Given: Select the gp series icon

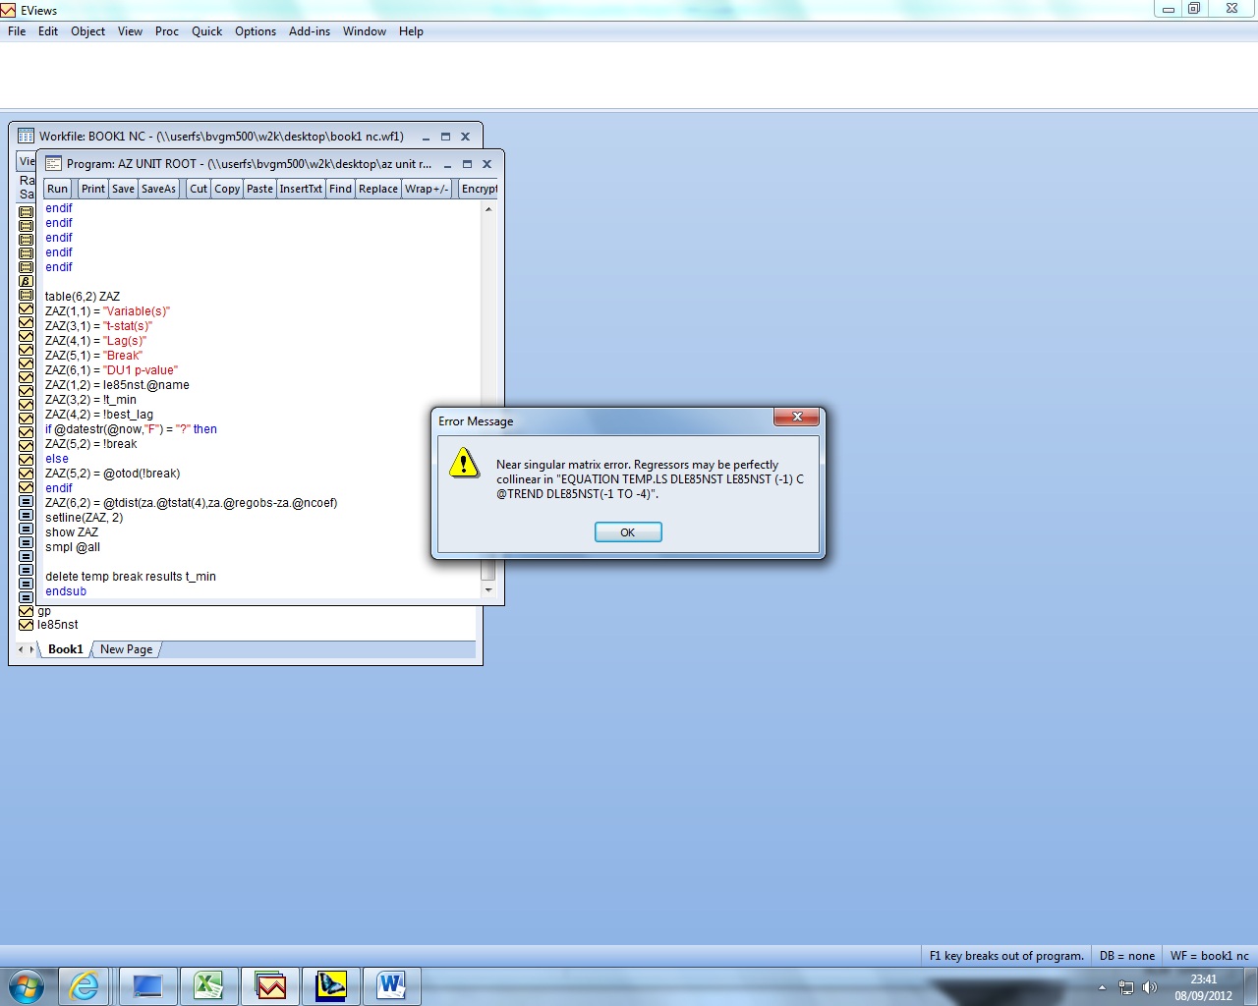Looking at the screenshot, I should (27, 611).
